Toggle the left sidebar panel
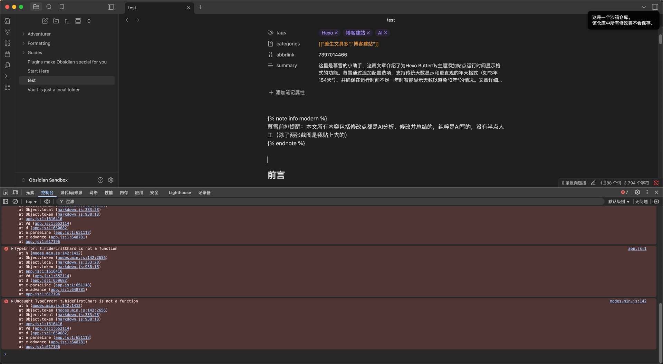This screenshot has width=663, height=364. point(111,7)
